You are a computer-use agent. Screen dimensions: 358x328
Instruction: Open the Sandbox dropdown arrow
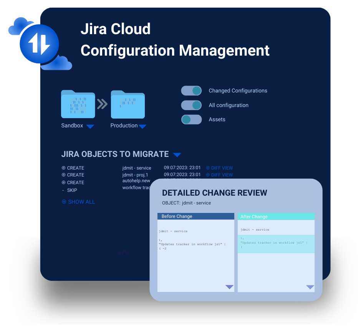[x=90, y=127]
